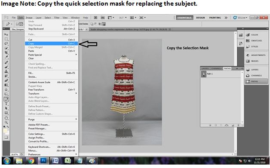
Task: Select the Spot Healing Brush tool
Action: click(x=6, y=62)
